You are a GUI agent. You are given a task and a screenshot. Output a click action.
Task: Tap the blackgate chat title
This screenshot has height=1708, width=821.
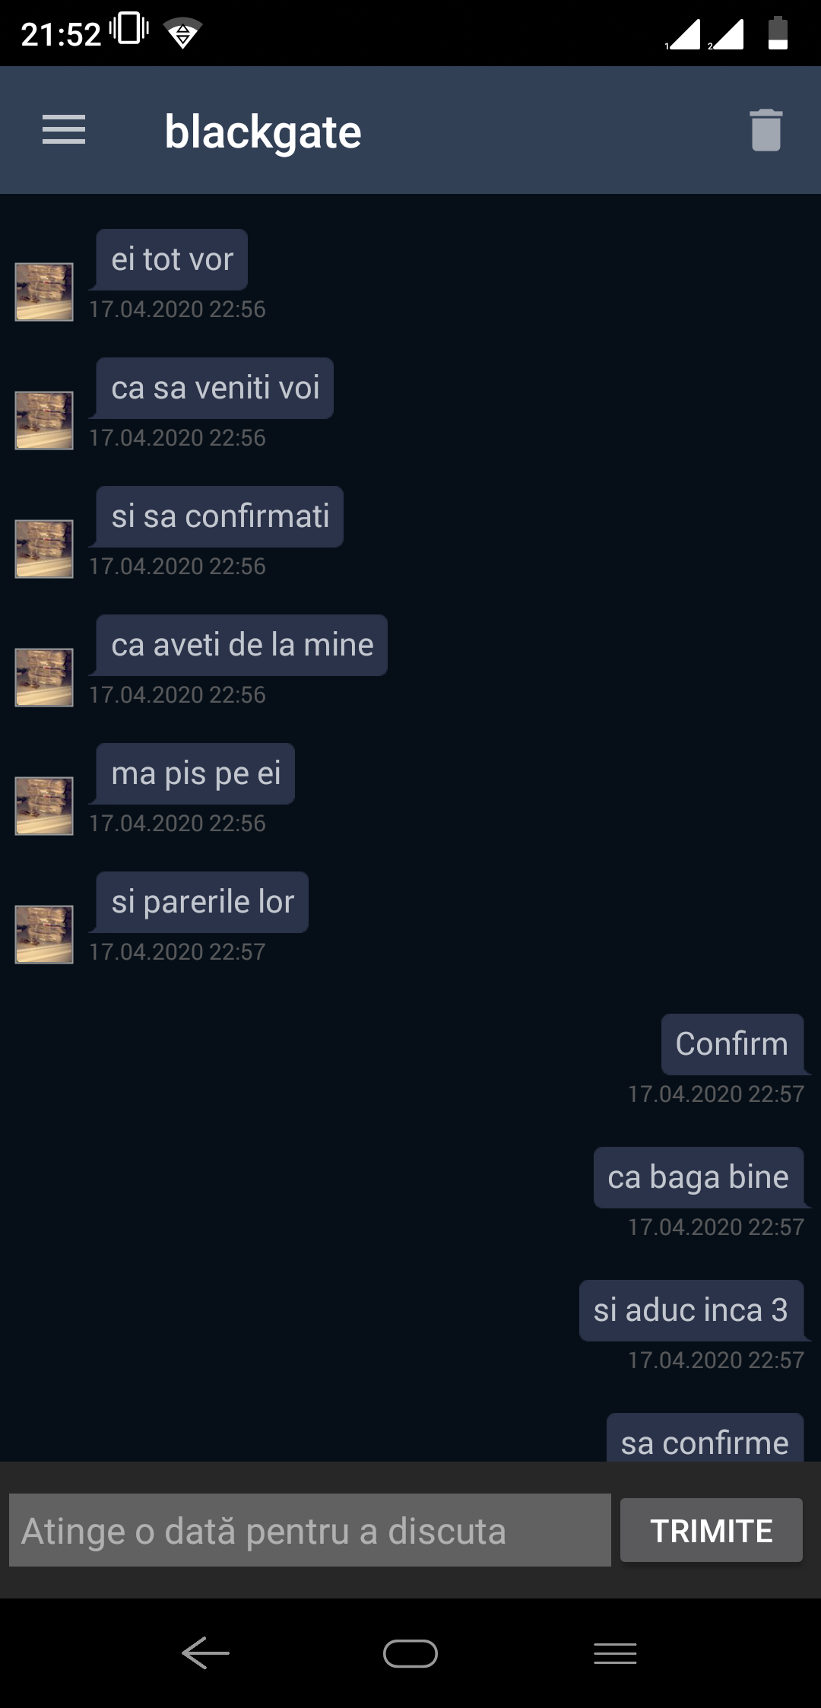click(263, 132)
